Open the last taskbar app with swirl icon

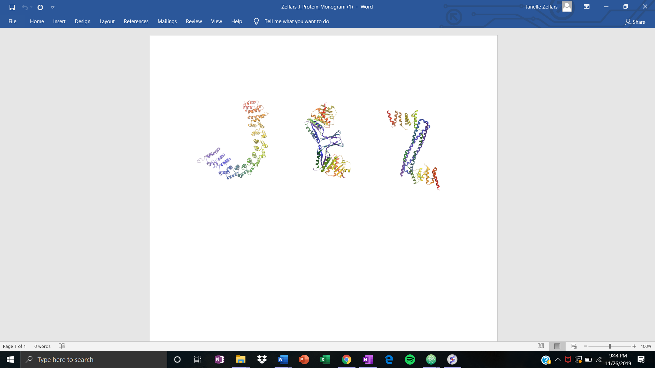[452, 359]
